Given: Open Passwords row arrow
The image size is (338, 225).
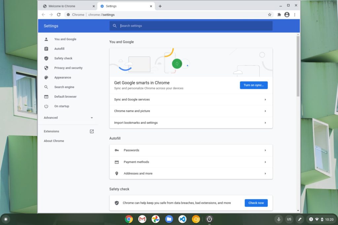Looking at the screenshot, I should pyautogui.click(x=265, y=150).
